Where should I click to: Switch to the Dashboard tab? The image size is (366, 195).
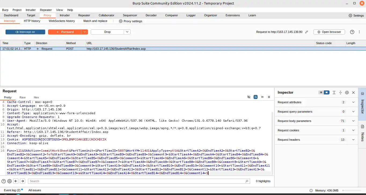tap(11, 15)
